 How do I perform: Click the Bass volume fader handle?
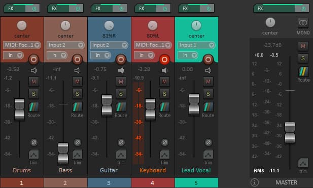[63, 154]
